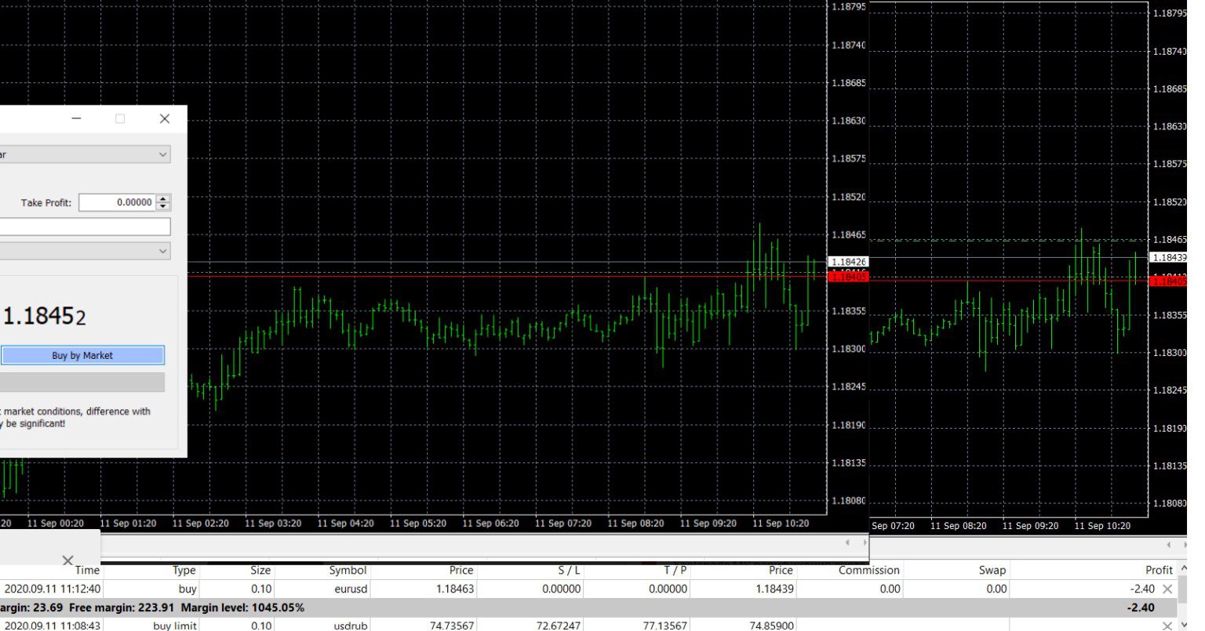Sort trades by the Size column header
Screen dimensions: 1205x631
(260, 570)
